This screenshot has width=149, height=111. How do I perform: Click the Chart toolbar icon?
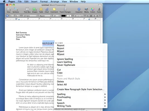pos(47,10)
